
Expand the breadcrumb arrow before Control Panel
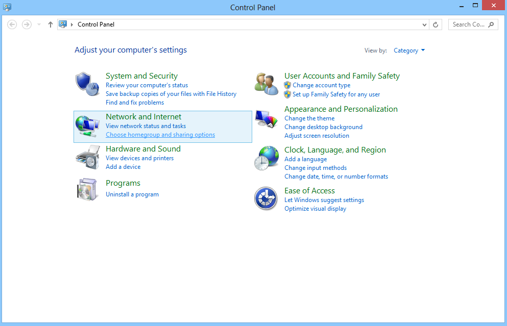tap(72, 24)
